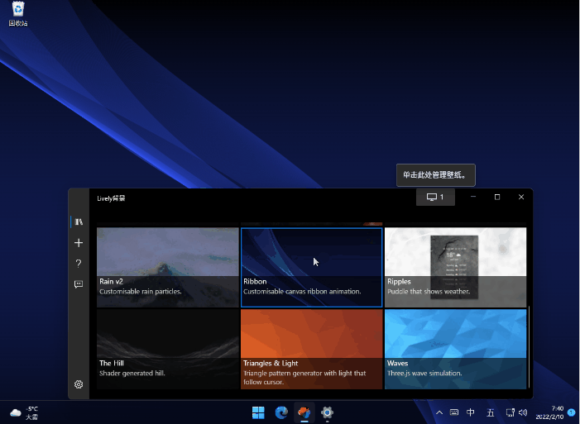Open the monitor control panel button

(435, 197)
